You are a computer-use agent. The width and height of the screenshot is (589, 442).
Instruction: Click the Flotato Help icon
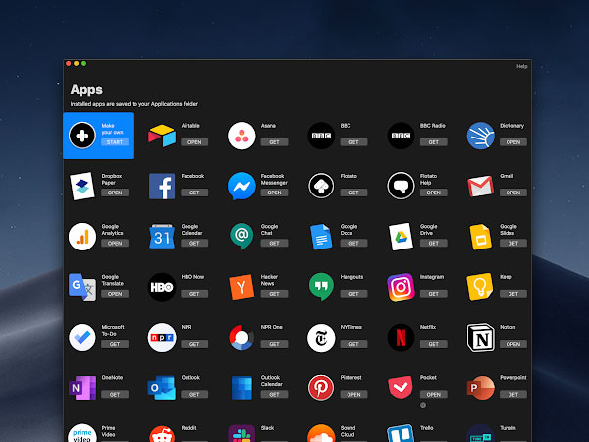401,186
